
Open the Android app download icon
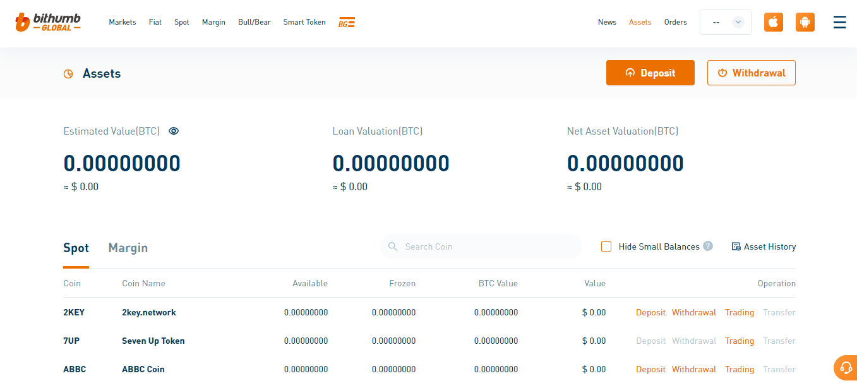tap(805, 22)
